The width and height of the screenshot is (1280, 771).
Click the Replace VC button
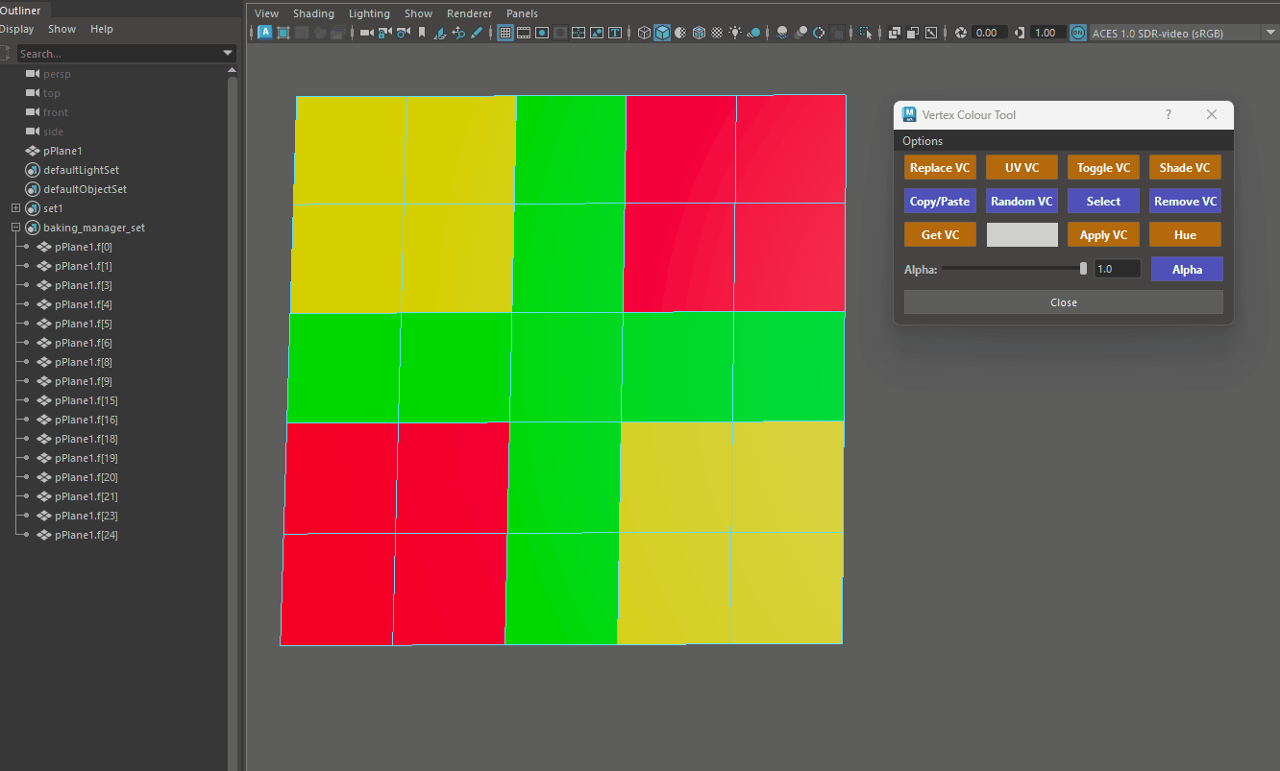click(x=940, y=168)
